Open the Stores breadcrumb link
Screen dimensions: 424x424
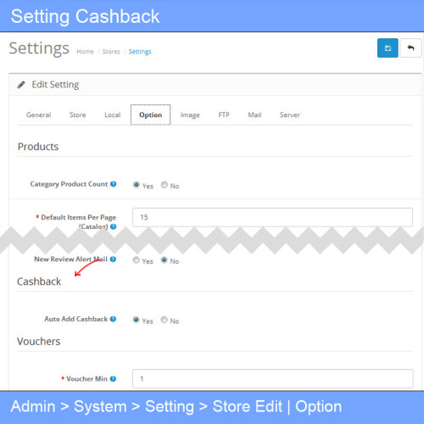[x=111, y=52]
